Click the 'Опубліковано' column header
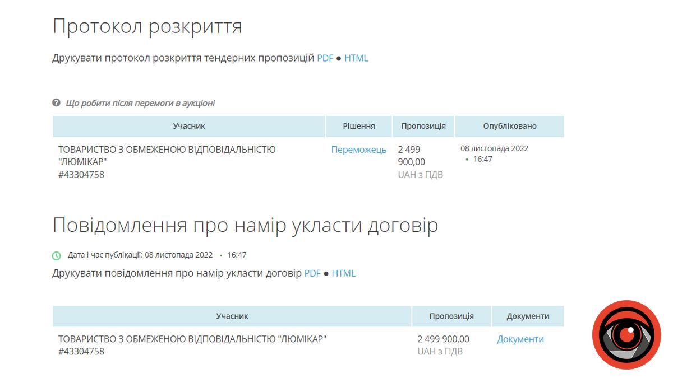The width and height of the screenshot is (673, 378). click(509, 126)
